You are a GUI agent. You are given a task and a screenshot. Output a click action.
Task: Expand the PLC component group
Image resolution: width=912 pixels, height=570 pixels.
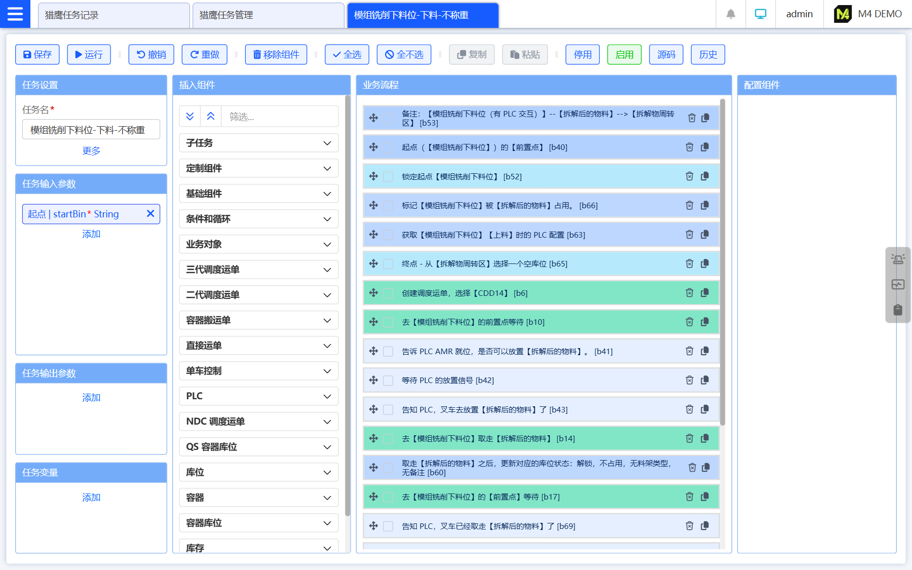click(258, 396)
